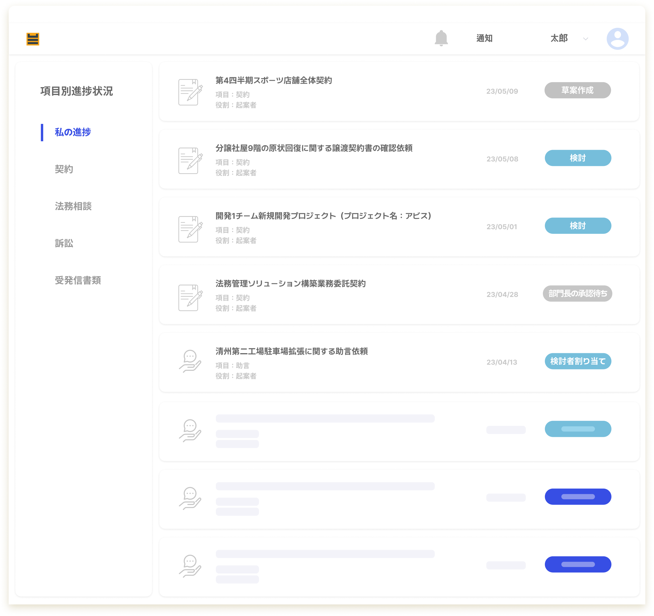The width and height of the screenshot is (654, 616).
Task: Click the document icon on 法務管理ソリューション構築業務委託契約
Action: coord(190,294)
